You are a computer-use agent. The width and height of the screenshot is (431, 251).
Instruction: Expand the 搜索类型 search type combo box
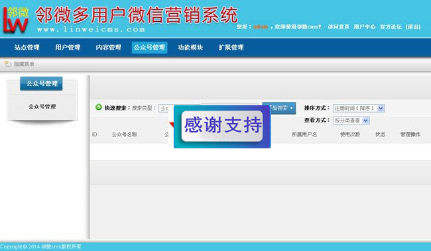point(166,108)
